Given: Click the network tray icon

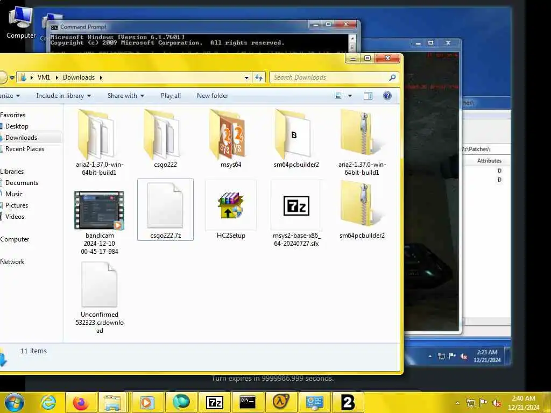Looking at the screenshot, I should pyautogui.click(x=470, y=403).
